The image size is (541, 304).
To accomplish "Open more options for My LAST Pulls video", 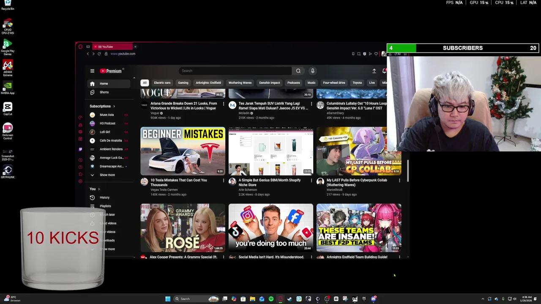I will pyautogui.click(x=399, y=180).
